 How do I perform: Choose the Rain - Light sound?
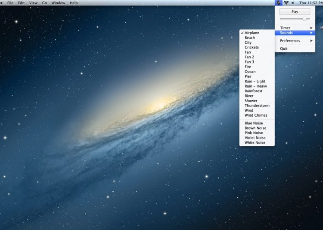click(257, 81)
